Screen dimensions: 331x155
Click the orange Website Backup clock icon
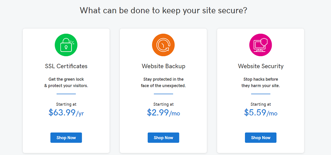click(x=164, y=45)
